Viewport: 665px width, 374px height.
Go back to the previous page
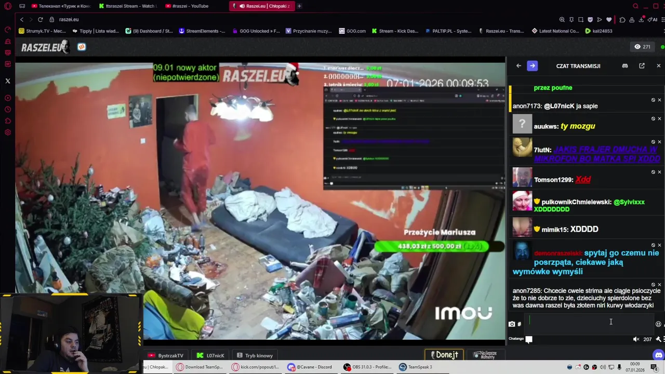coord(22,19)
